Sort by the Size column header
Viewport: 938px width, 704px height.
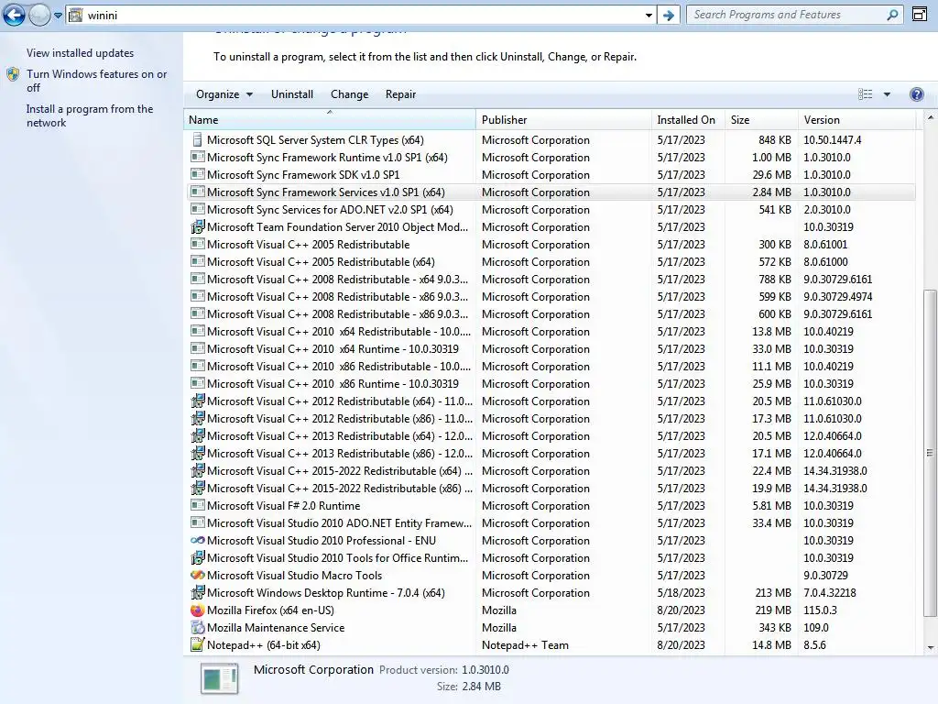761,120
